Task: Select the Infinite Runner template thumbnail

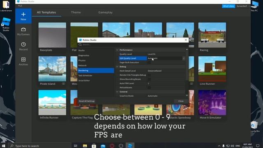Action: coord(52,102)
